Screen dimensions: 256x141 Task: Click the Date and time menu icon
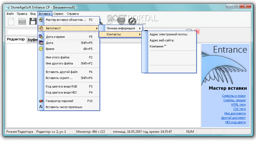tap(41, 37)
